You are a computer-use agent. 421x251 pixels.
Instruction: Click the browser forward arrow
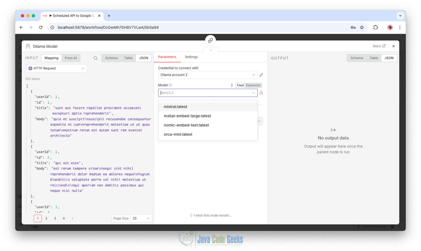point(31,27)
